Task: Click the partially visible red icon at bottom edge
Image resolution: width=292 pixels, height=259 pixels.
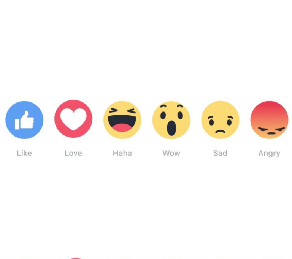Action: coord(75,258)
